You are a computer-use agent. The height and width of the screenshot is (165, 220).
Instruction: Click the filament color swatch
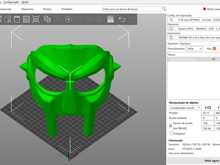coord(171,29)
